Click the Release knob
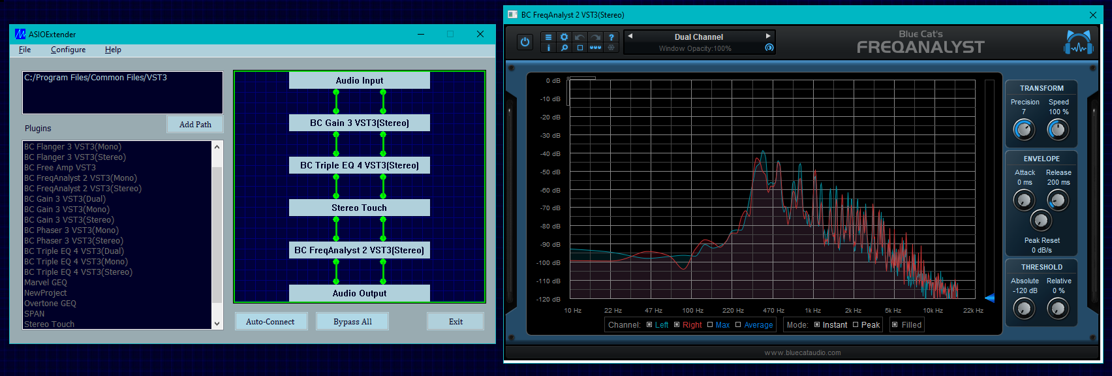1112x376 pixels. point(1058,200)
